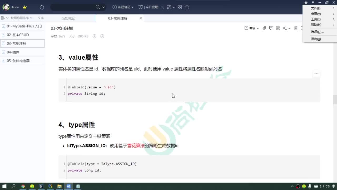This screenshot has height=190, width=337.
Task: Open the 帮助(H) submenu
Action: click(320, 25)
